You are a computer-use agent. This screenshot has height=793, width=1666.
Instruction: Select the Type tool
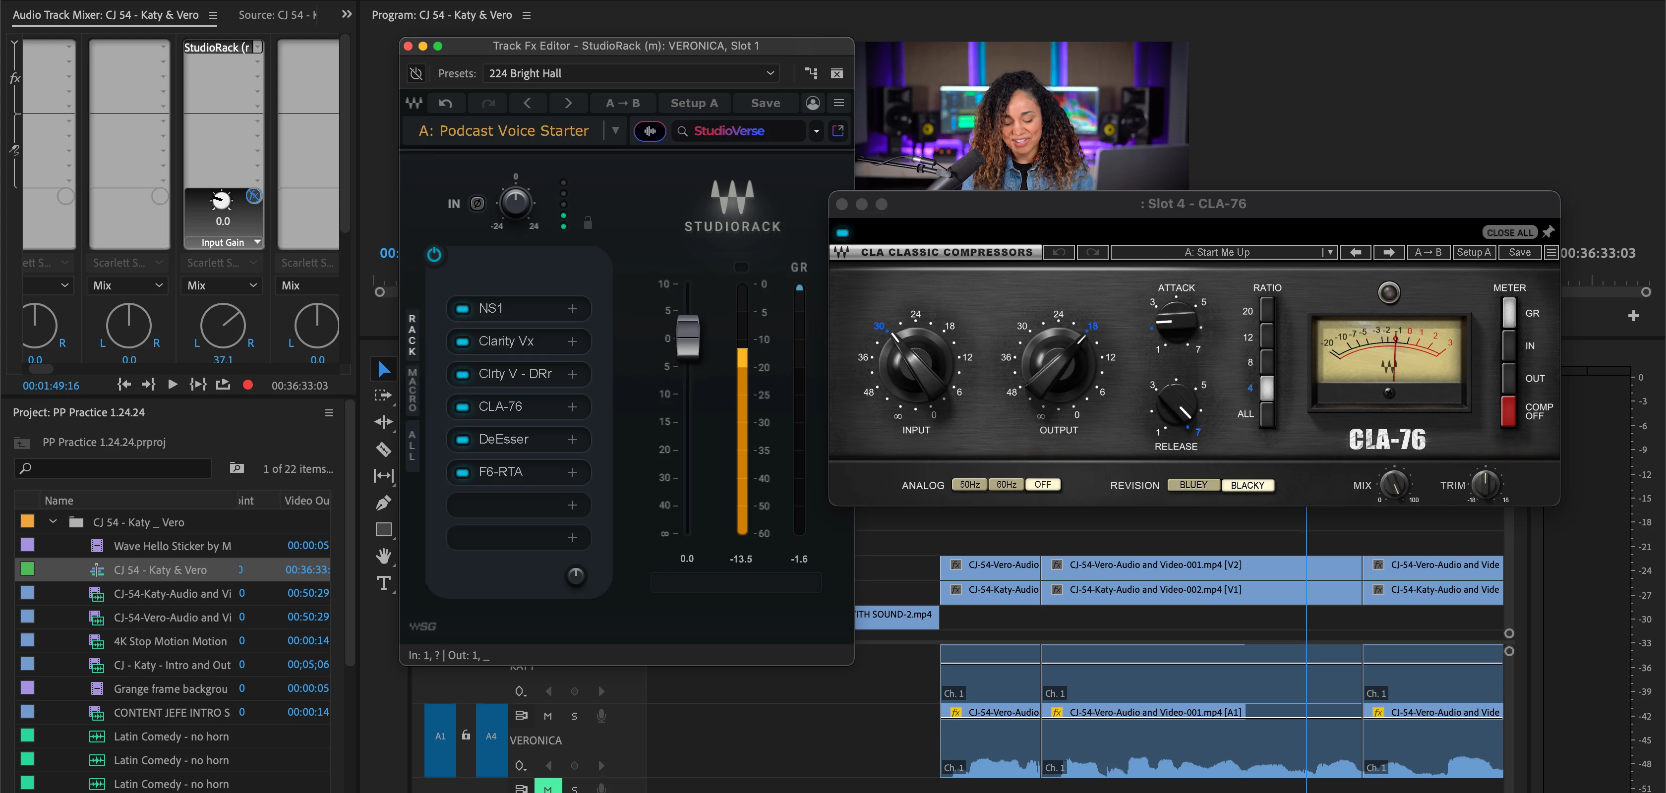(x=383, y=583)
